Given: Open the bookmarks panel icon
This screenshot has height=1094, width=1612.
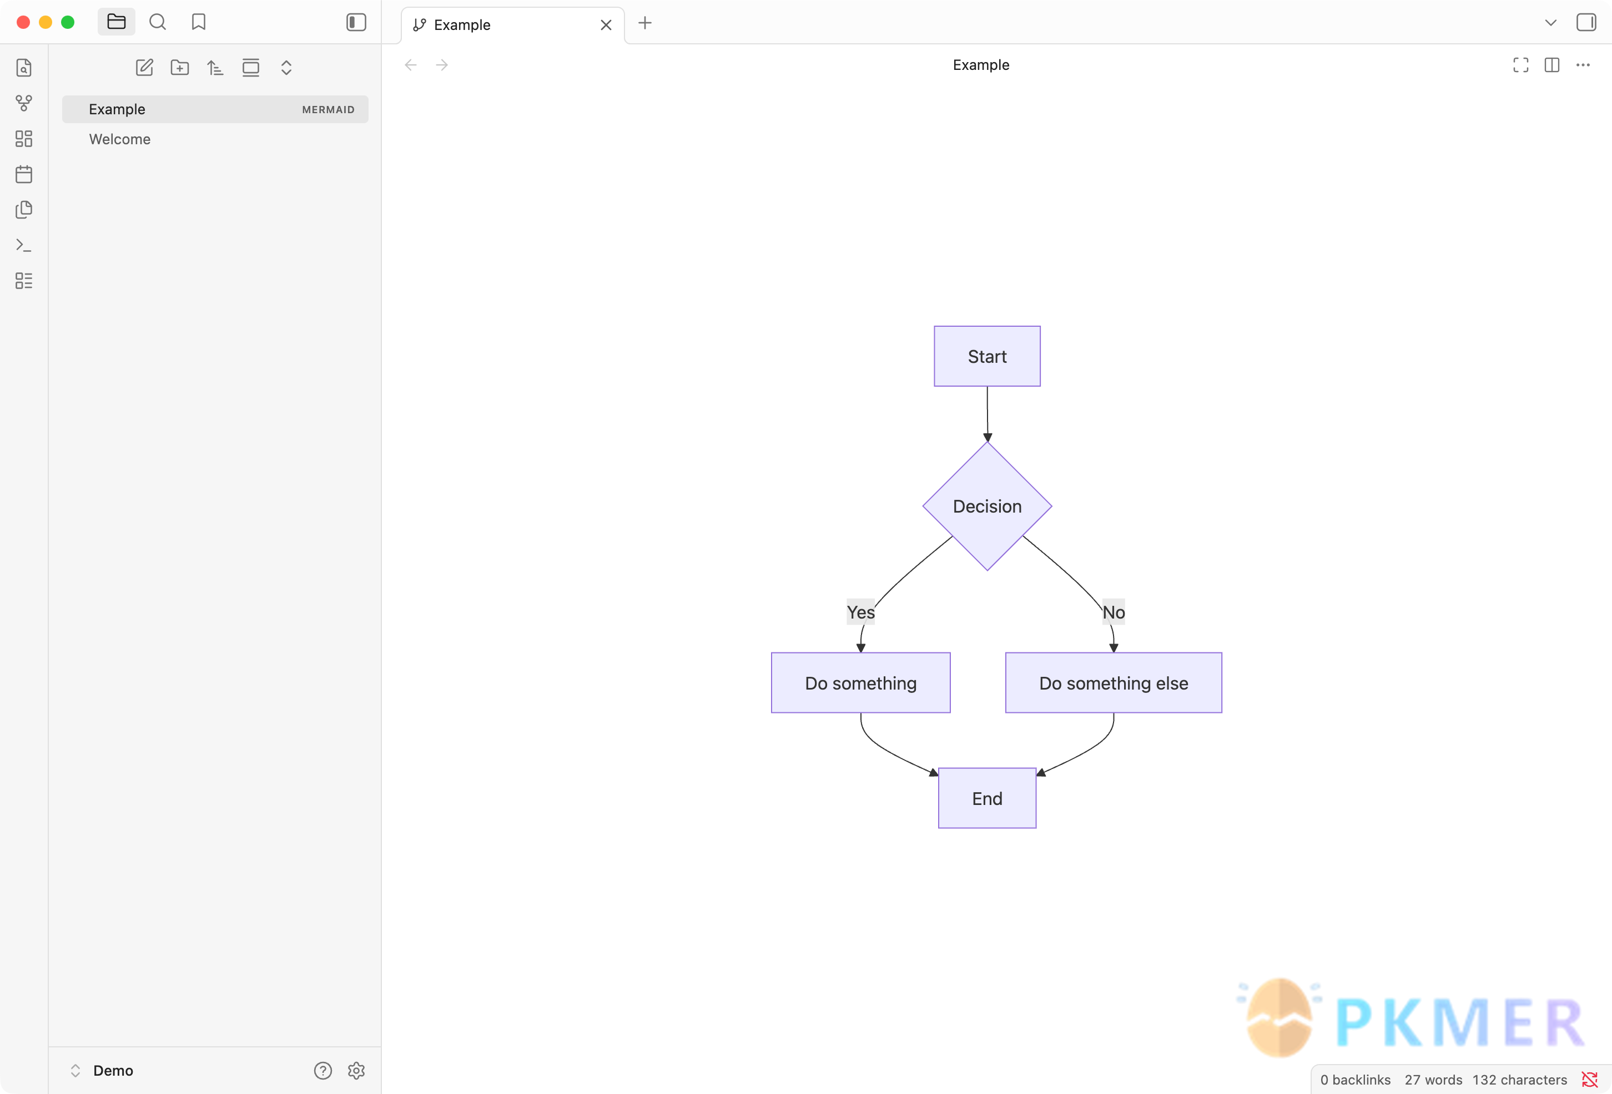Looking at the screenshot, I should click(x=198, y=22).
